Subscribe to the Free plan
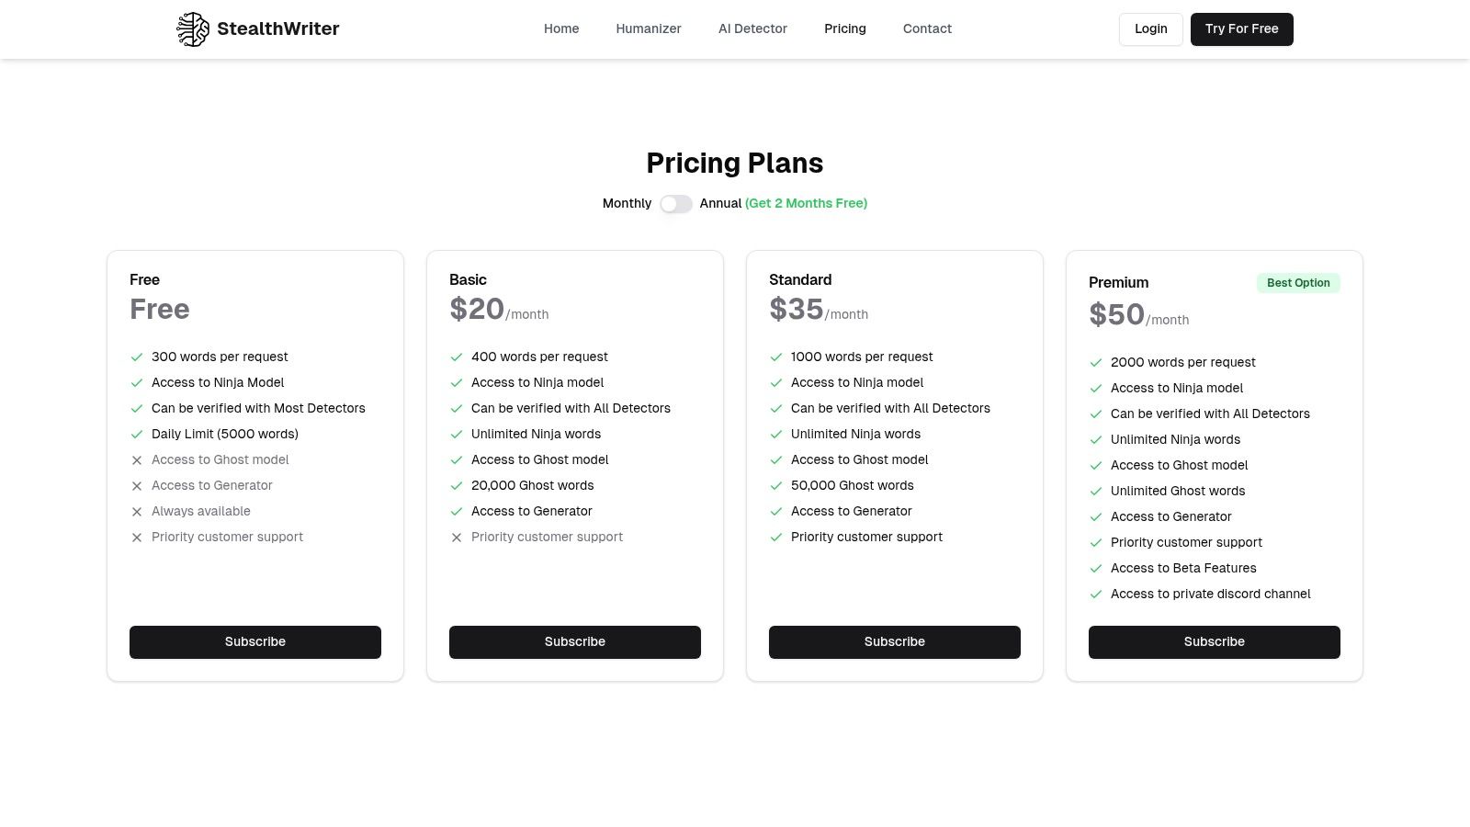The width and height of the screenshot is (1470, 827). [255, 642]
